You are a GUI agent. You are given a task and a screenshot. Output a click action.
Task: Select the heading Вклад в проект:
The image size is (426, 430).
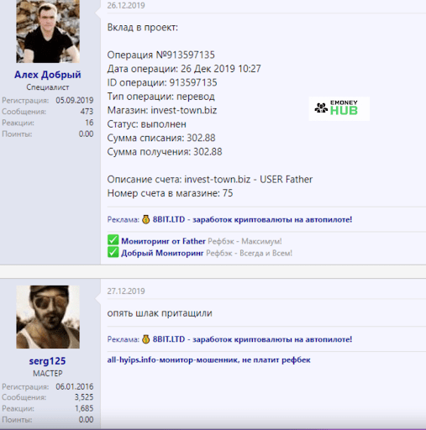pyautogui.click(x=143, y=28)
